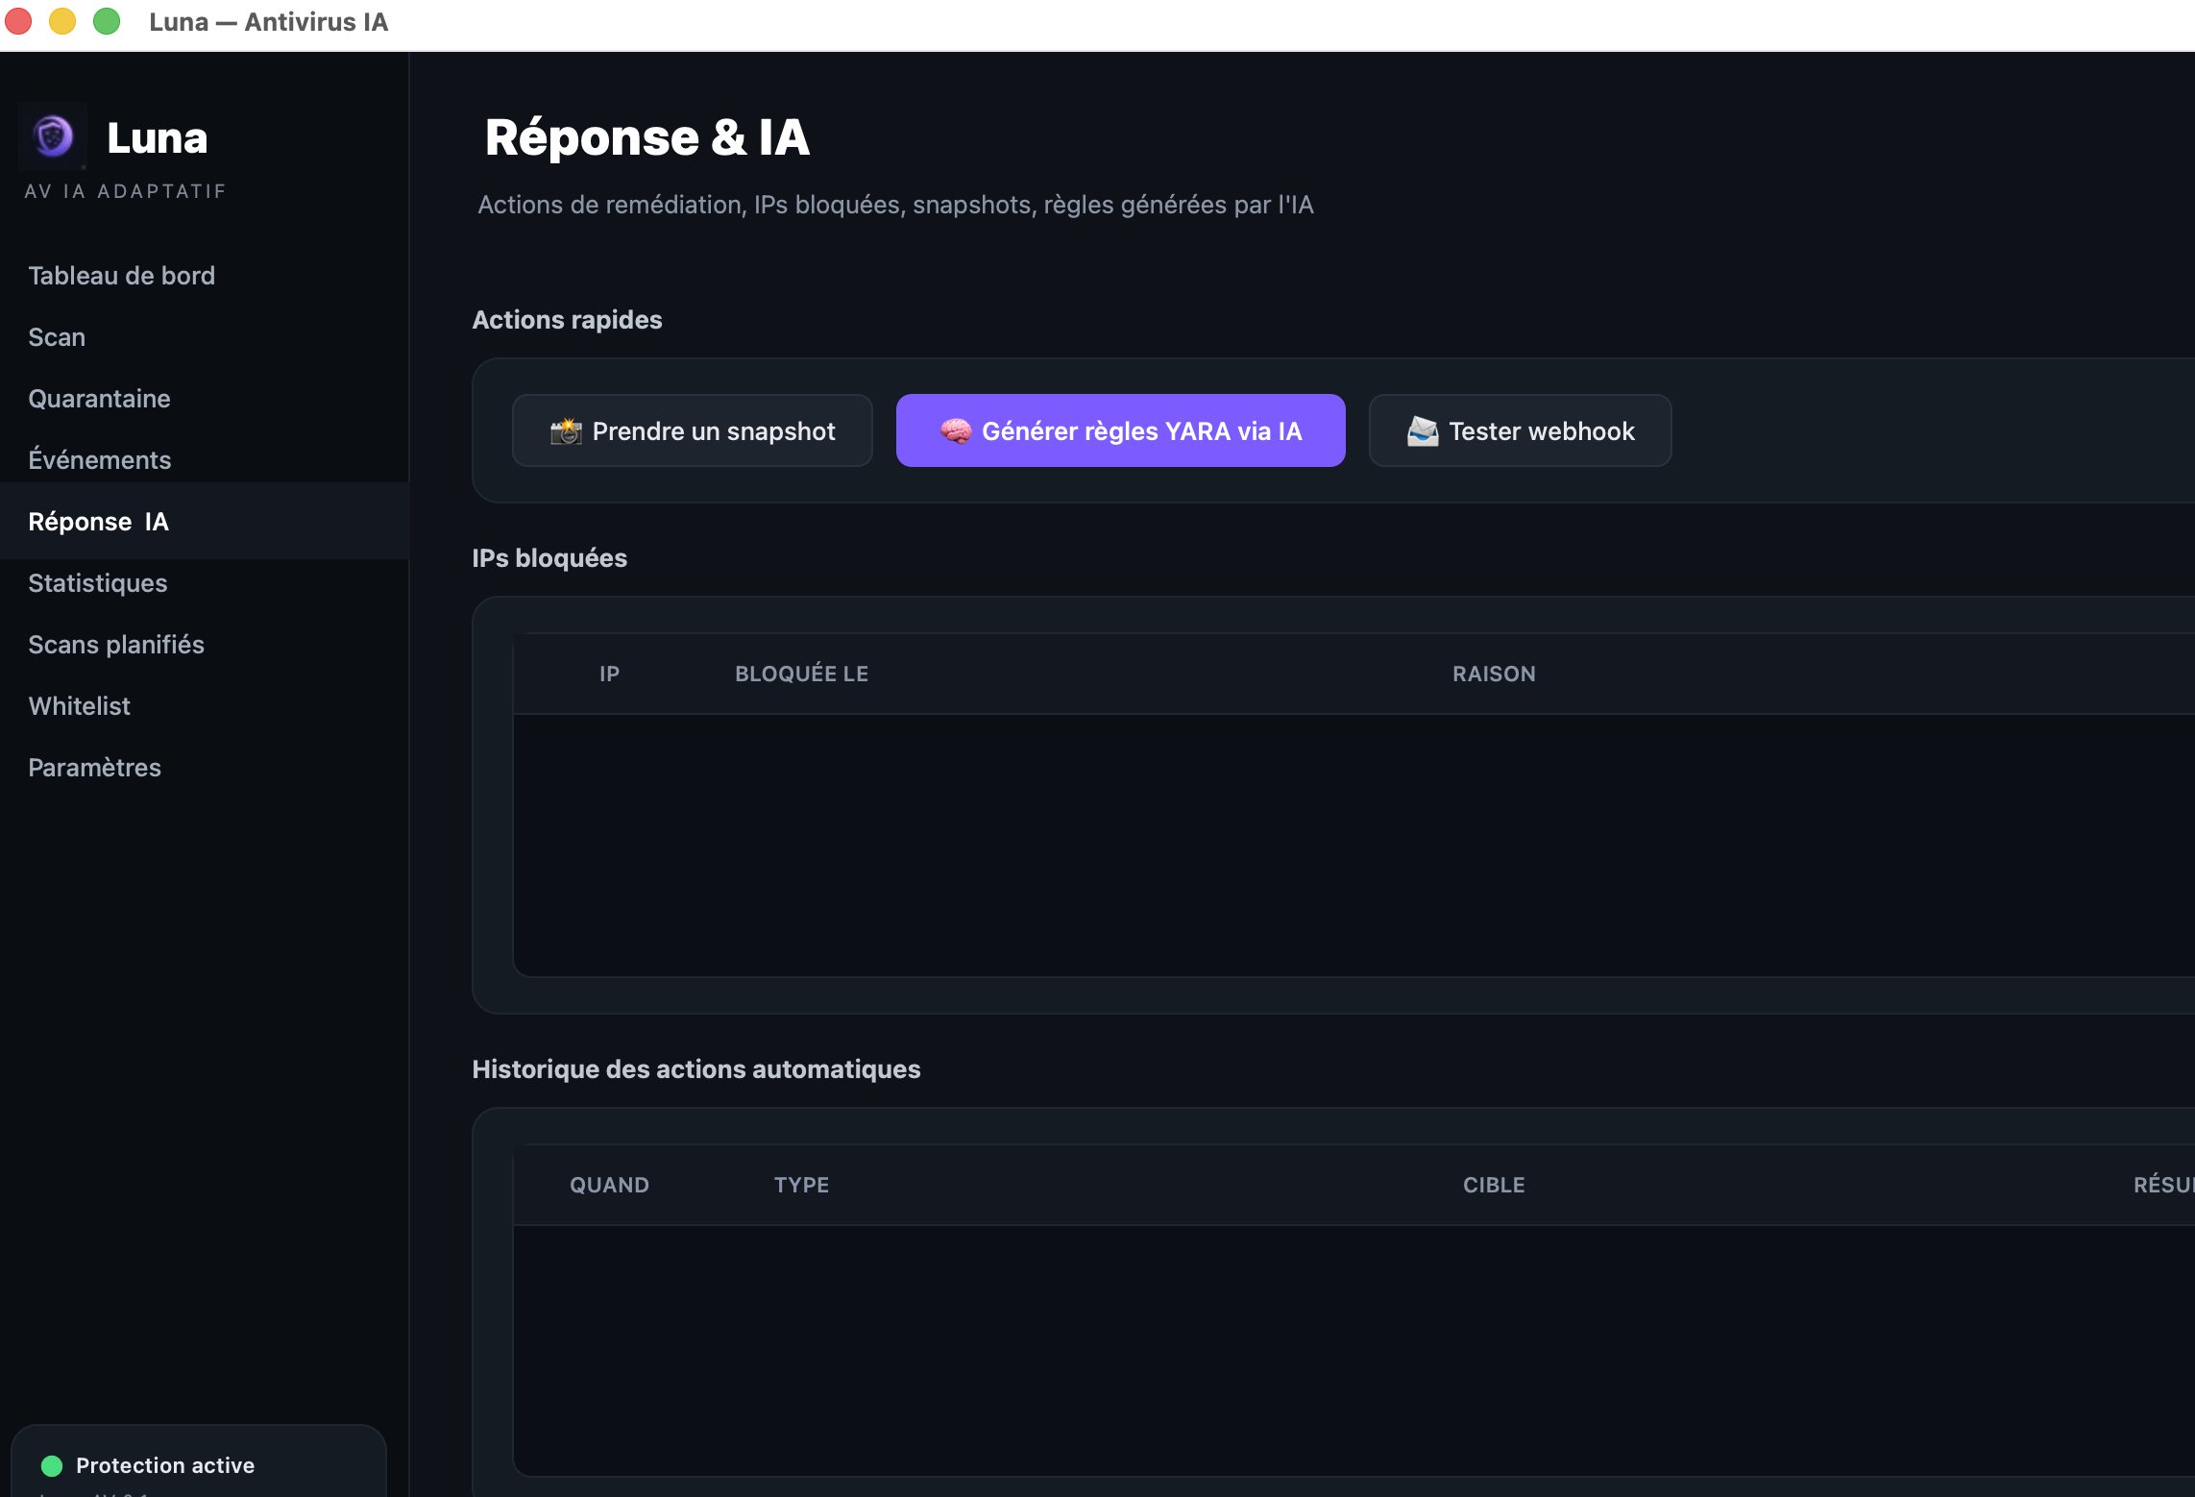The width and height of the screenshot is (2195, 1497).
Task: Click Historique des actions automatiques heading
Action: click(x=696, y=1069)
